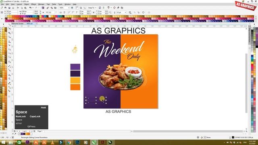Select the Transparency tool
The height and width of the screenshot is (145, 258).
(9, 79)
